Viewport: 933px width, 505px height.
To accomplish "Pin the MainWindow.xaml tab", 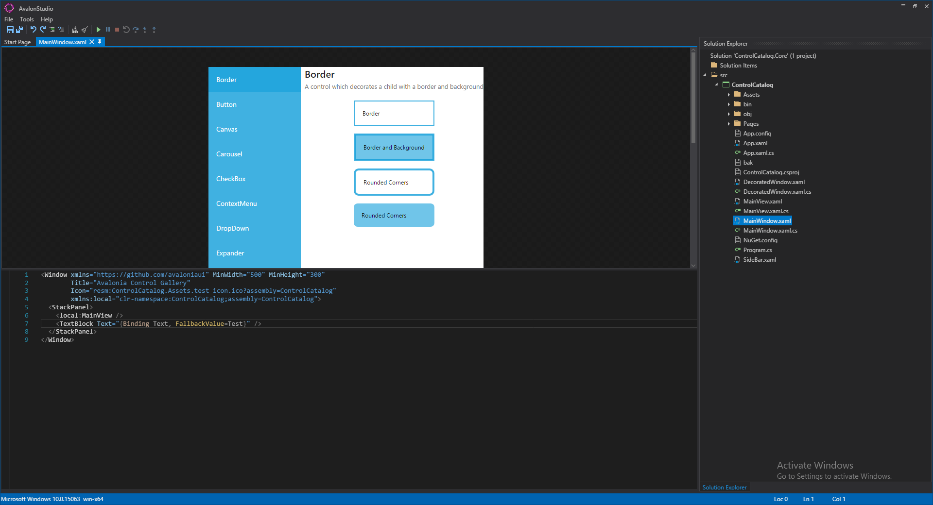I will tap(100, 42).
